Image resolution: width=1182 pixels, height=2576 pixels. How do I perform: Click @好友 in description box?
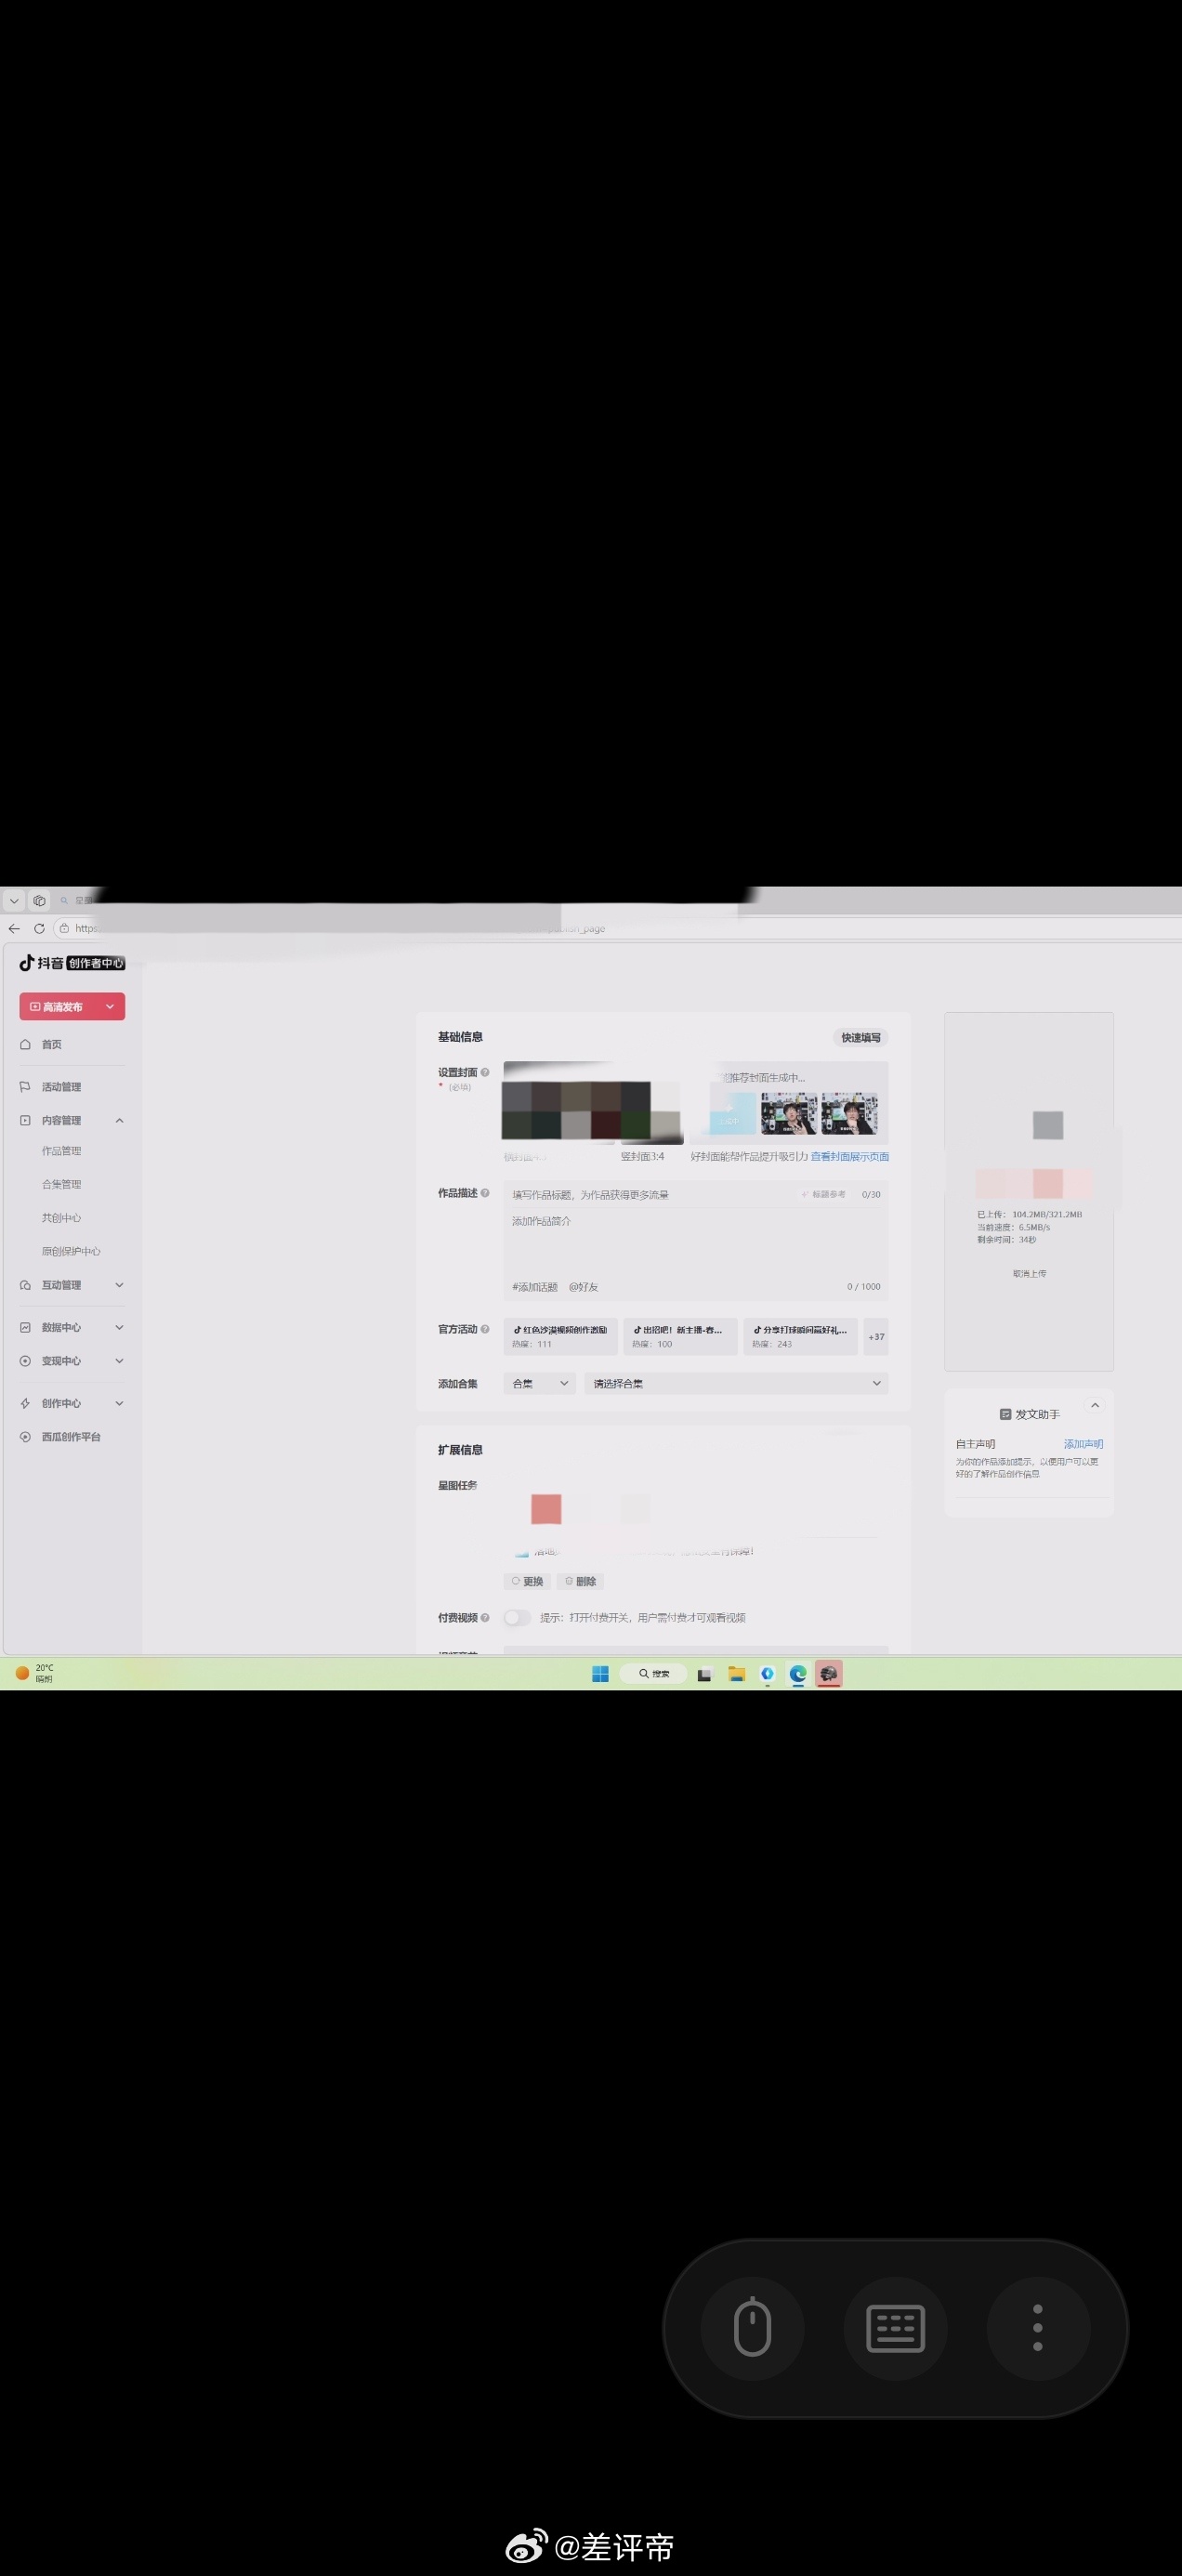[583, 1287]
